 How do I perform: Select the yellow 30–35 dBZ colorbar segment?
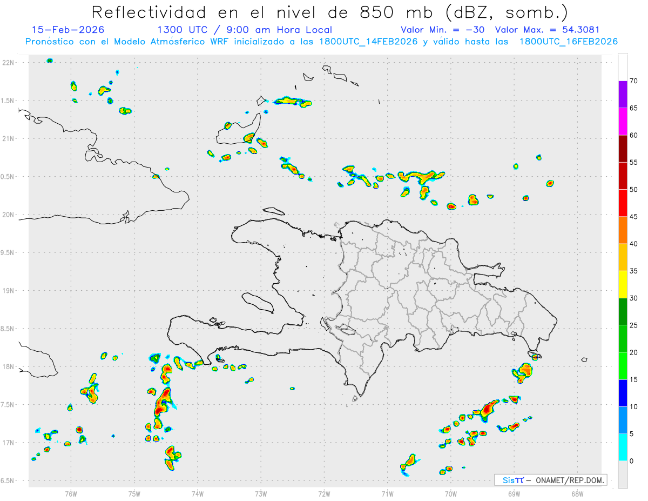pos(623,284)
